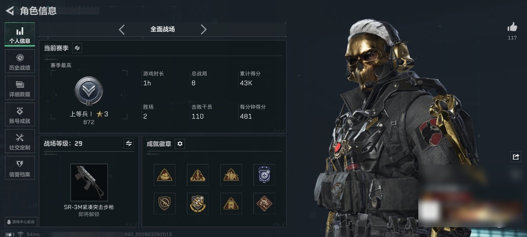Open the 信誉档案 tab
Viewport: 527px width, 237px height.
click(x=20, y=168)
